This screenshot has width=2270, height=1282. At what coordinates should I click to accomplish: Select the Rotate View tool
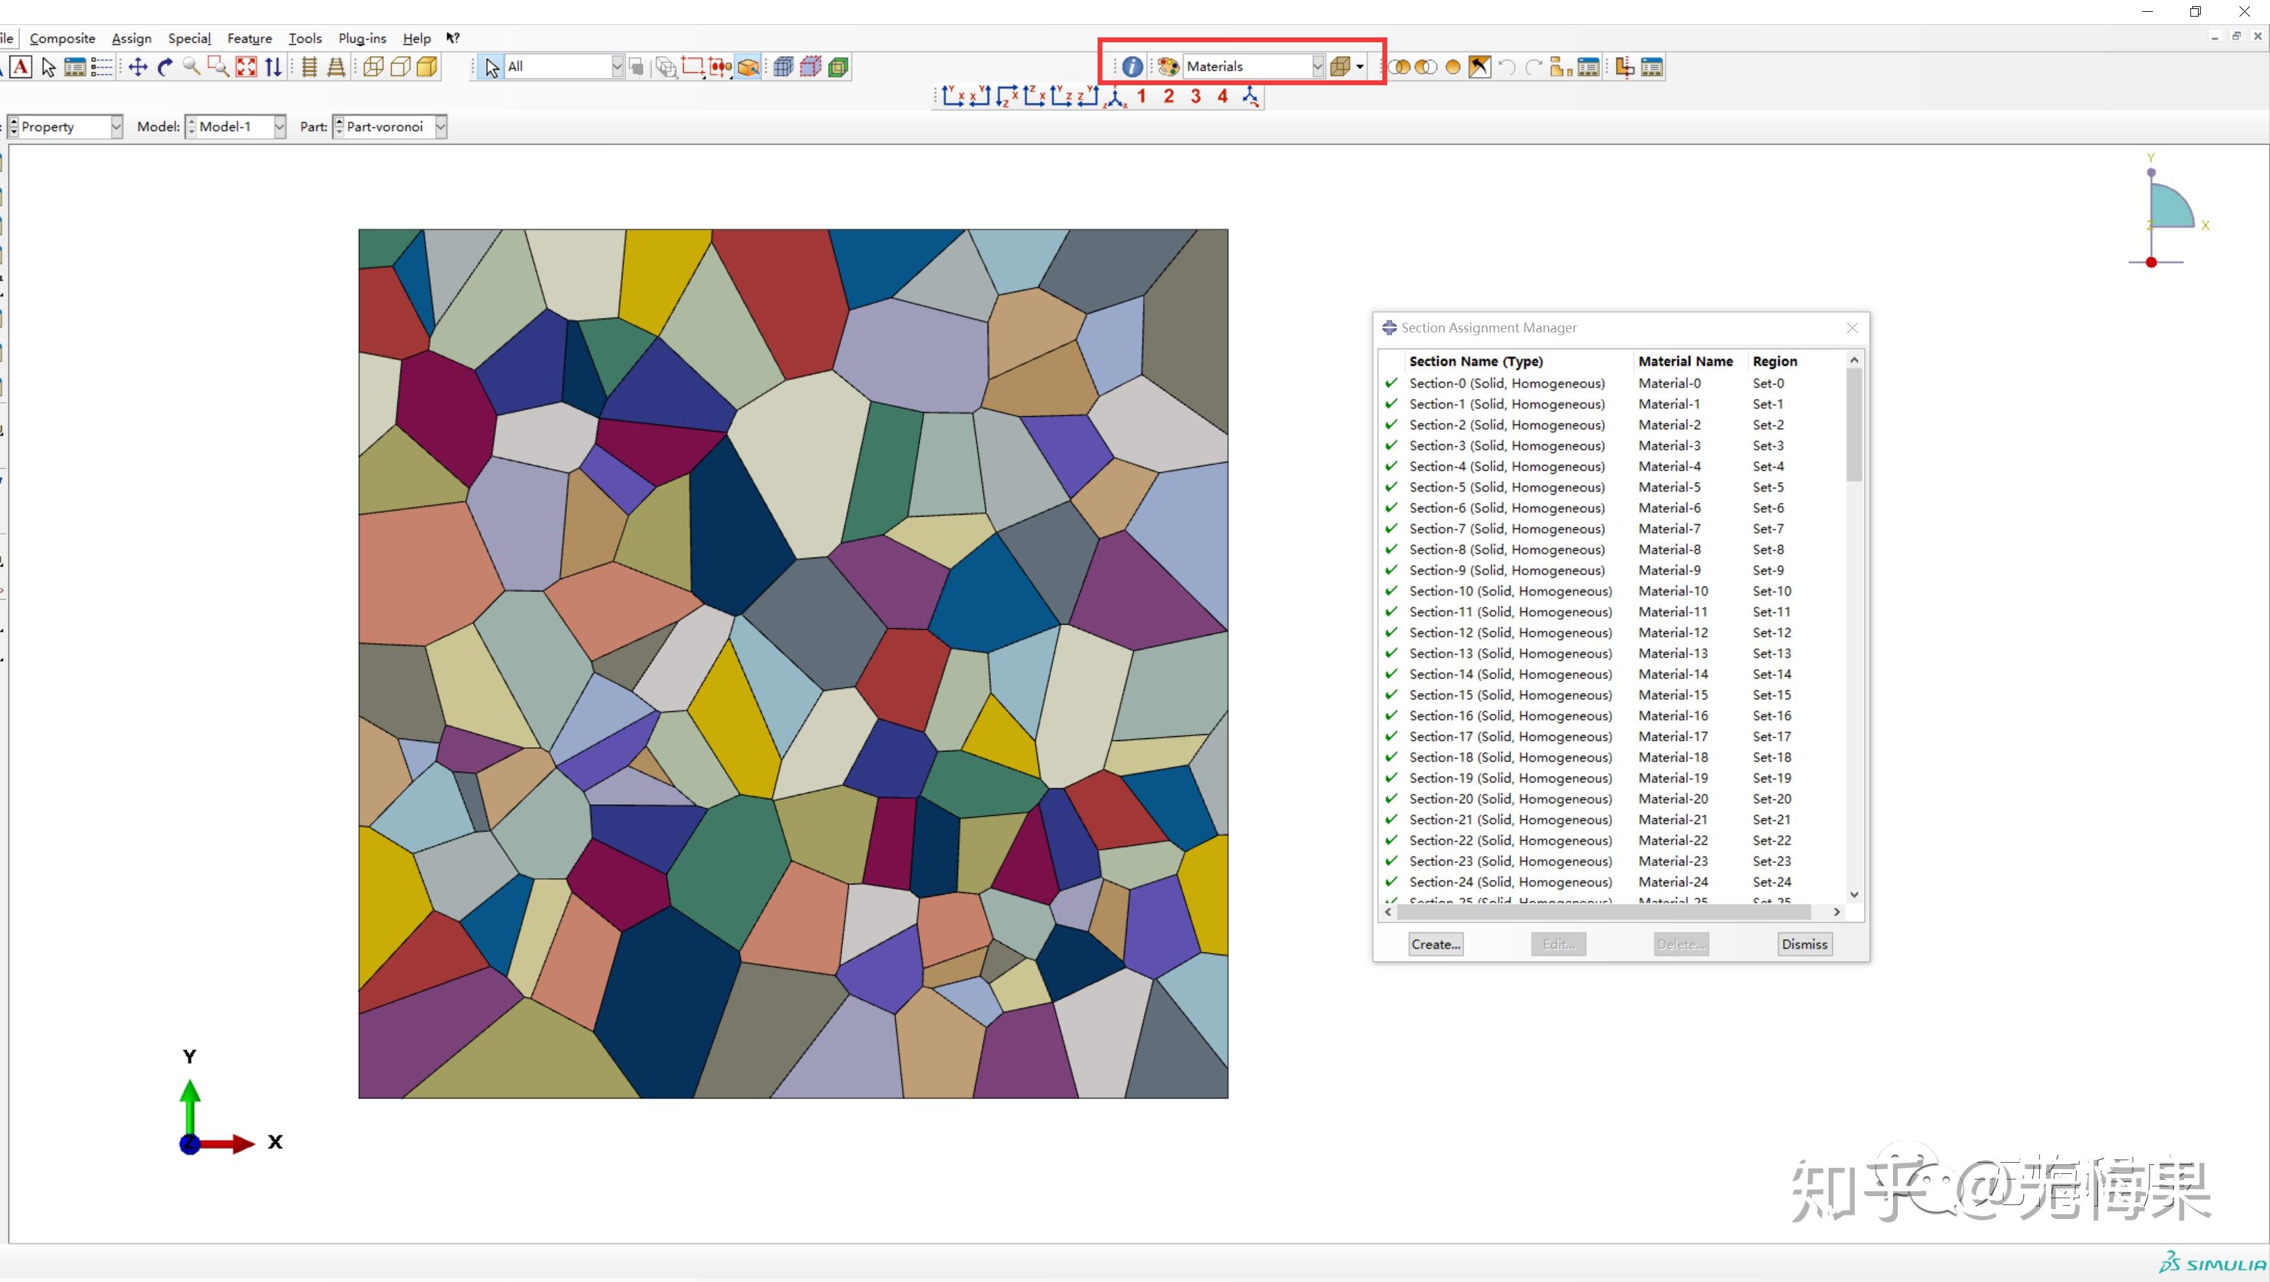pos(165,67)
